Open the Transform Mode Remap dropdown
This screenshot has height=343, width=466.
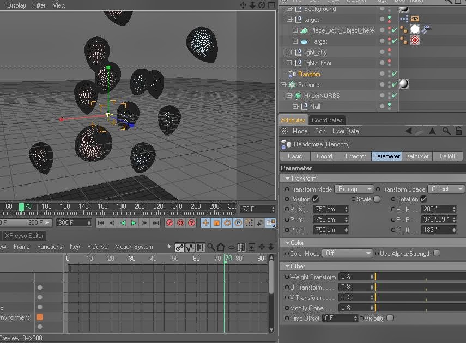tap(354, 189)
